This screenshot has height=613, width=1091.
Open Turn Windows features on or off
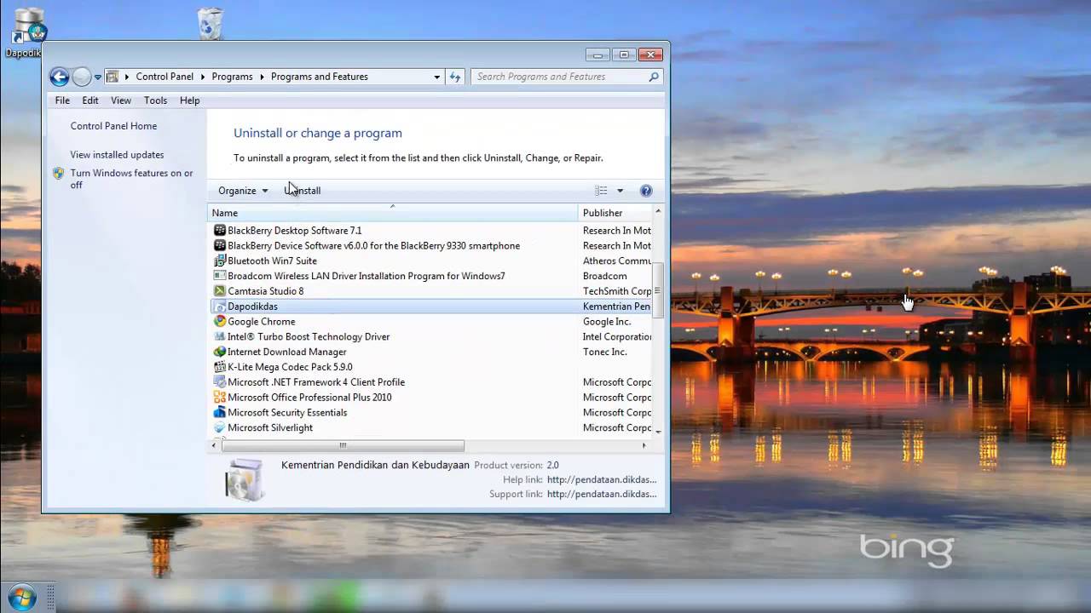131,179
